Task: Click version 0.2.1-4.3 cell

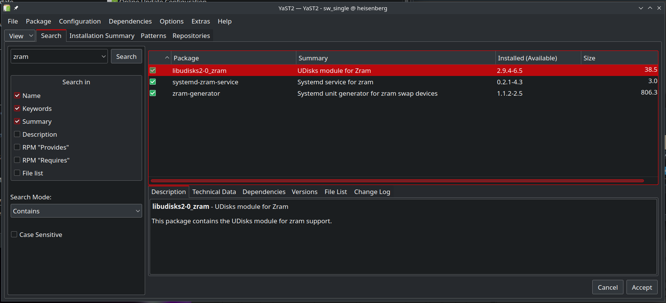Action: tap(510, 82)
